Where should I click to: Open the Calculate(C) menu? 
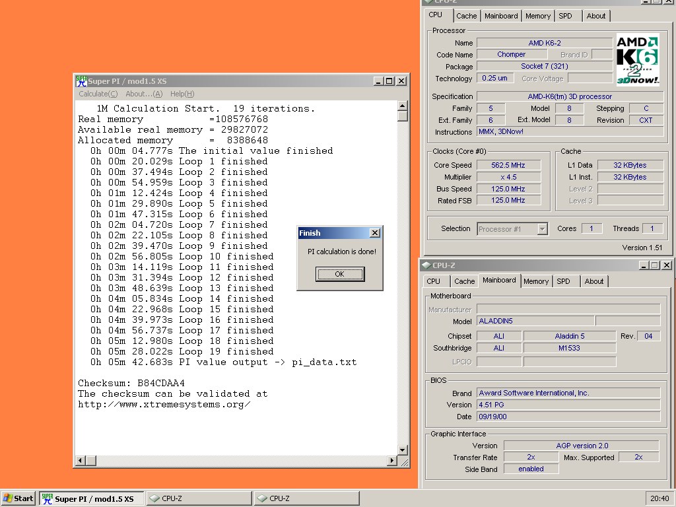pos(98,94)
